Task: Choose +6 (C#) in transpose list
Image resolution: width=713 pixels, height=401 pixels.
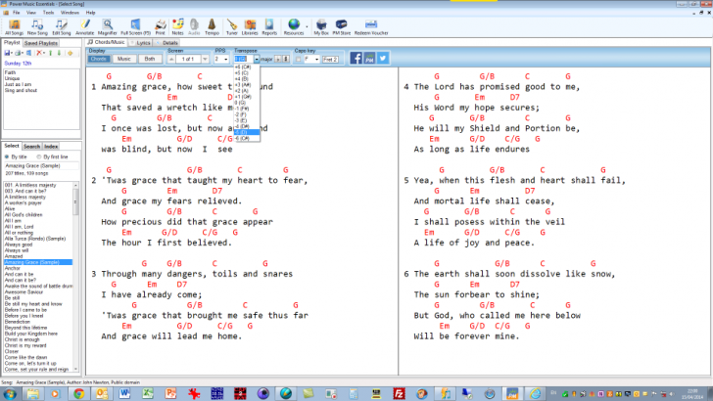Action: point(247,67)
